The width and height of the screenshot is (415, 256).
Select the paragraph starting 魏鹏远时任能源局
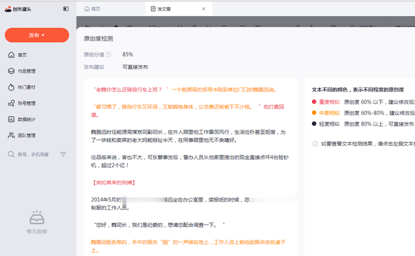coord(189,136)
